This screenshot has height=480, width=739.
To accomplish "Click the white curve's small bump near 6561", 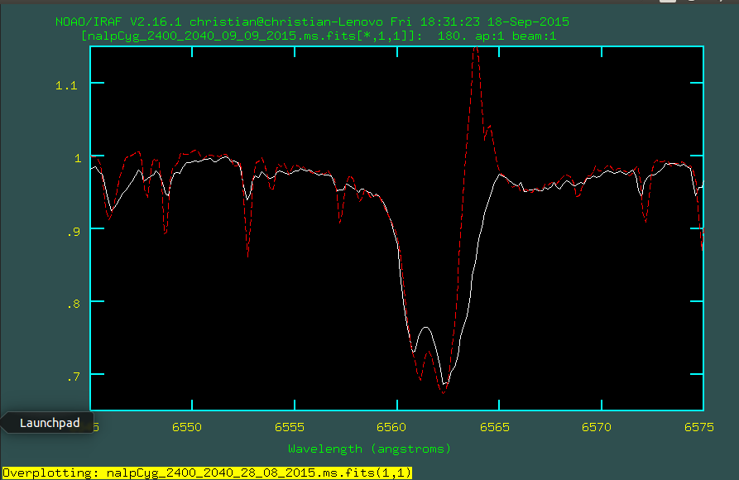I will [425, 328].
